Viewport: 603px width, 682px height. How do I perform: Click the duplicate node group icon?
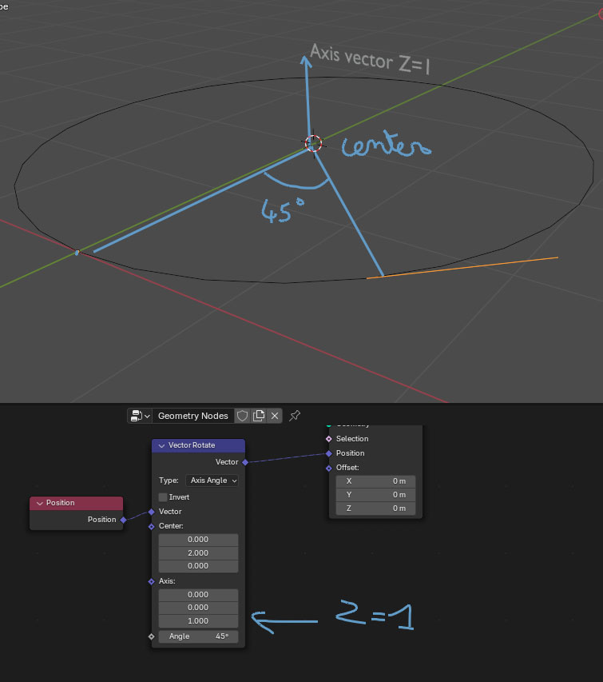259,416
